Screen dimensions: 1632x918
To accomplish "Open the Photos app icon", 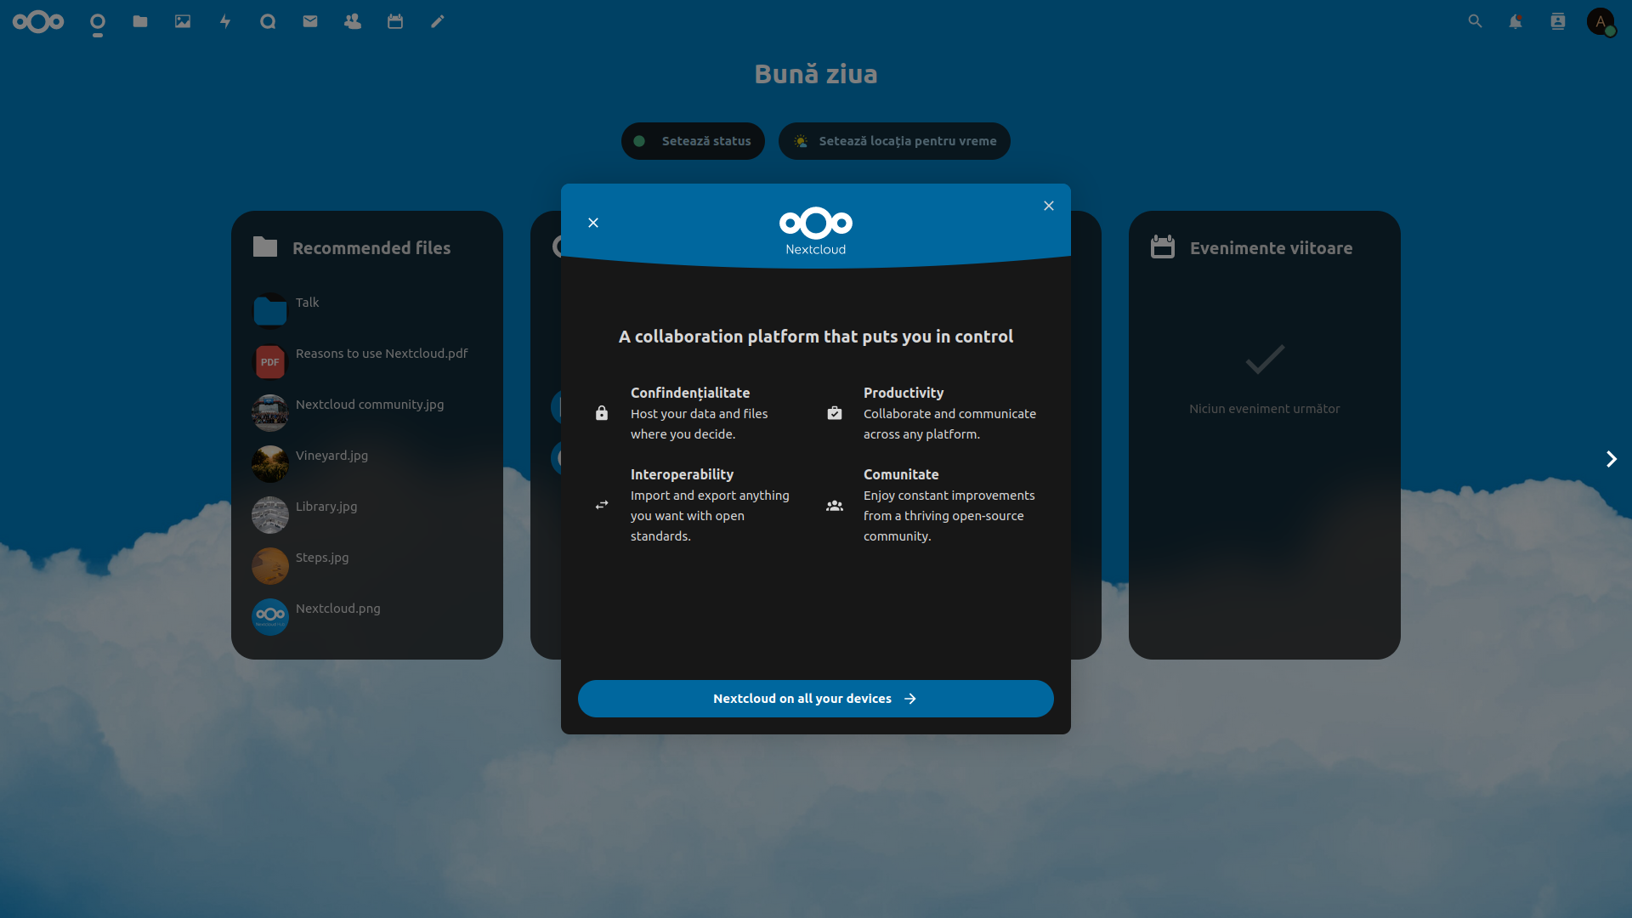I will coord(183,21).
